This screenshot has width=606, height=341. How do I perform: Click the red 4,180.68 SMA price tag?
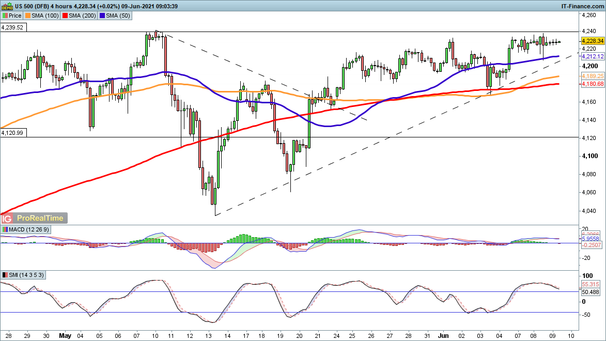592,84
